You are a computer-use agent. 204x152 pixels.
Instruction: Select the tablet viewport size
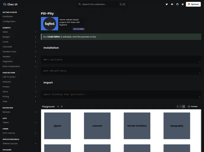[x=181, y=107]
